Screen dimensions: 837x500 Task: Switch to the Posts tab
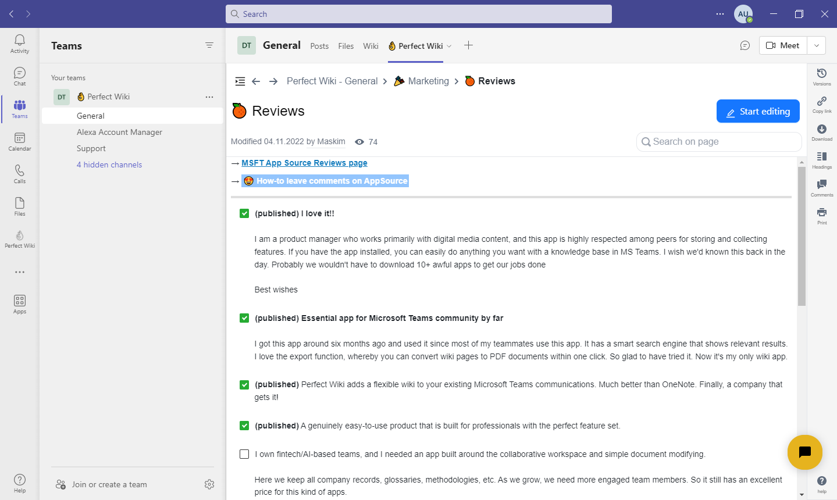tap(319, 45)
